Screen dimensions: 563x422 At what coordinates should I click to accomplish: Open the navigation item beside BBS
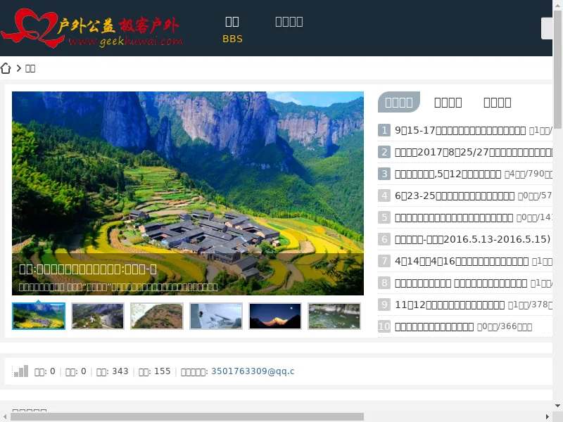(x=289, y=22)
